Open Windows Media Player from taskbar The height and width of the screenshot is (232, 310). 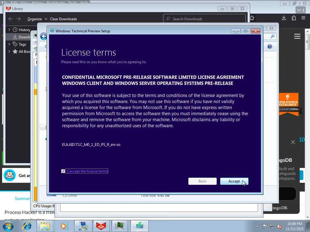pos(64,226)
